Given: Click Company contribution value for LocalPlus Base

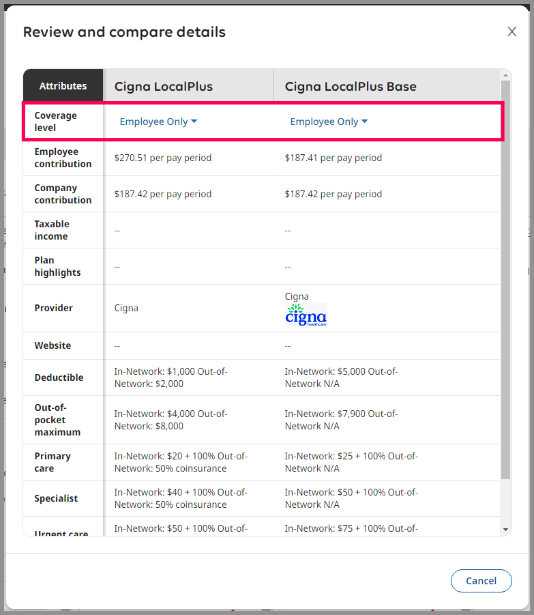Looking at the screenshot, I should pyautogui.click(x=333, y=194).
